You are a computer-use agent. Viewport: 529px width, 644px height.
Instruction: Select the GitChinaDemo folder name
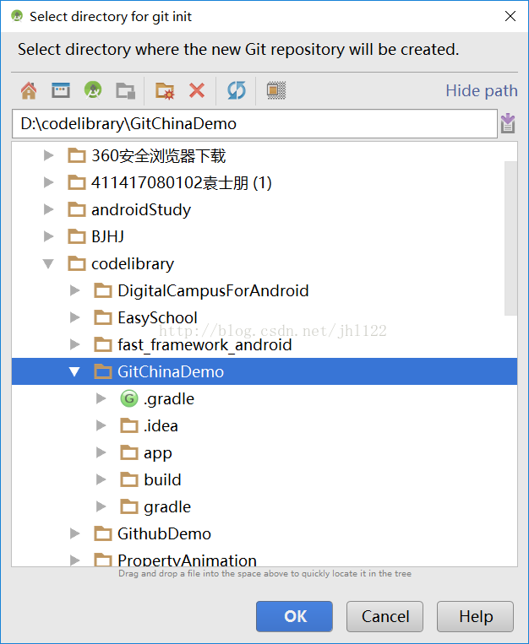click(x=171, y=371)
